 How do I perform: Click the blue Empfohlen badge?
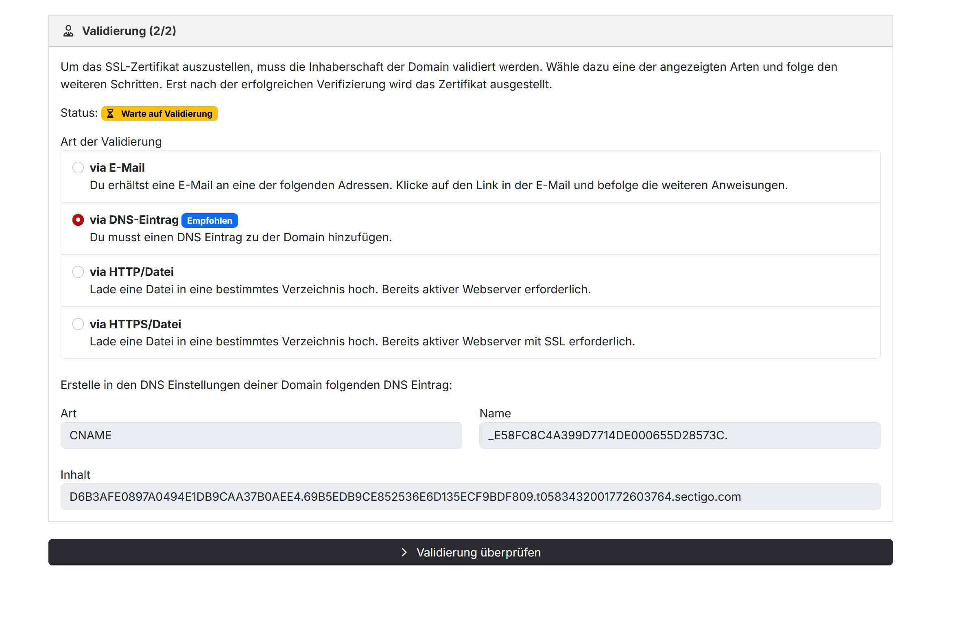point(210,220)
